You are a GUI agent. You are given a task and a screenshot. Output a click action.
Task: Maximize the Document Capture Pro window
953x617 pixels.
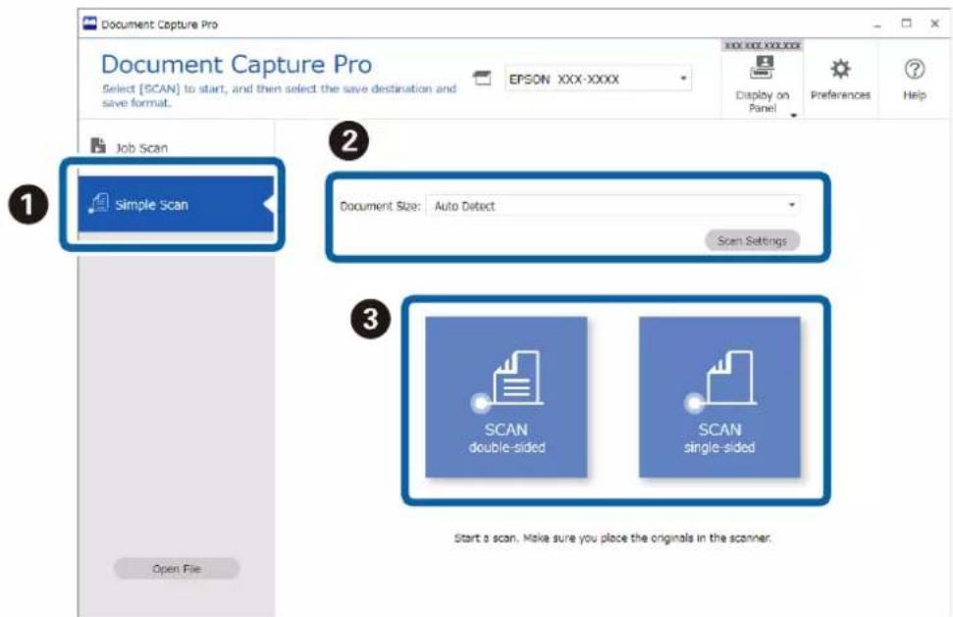tap(906, 24)
